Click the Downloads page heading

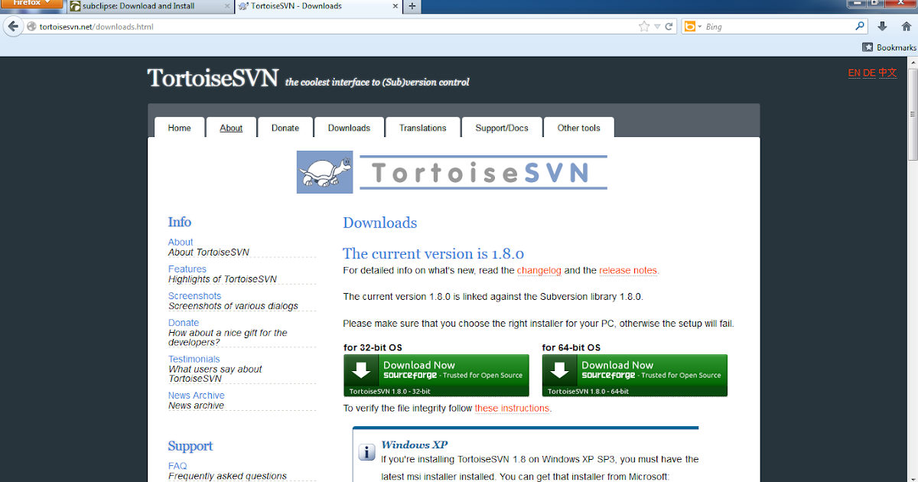point(379,223)
